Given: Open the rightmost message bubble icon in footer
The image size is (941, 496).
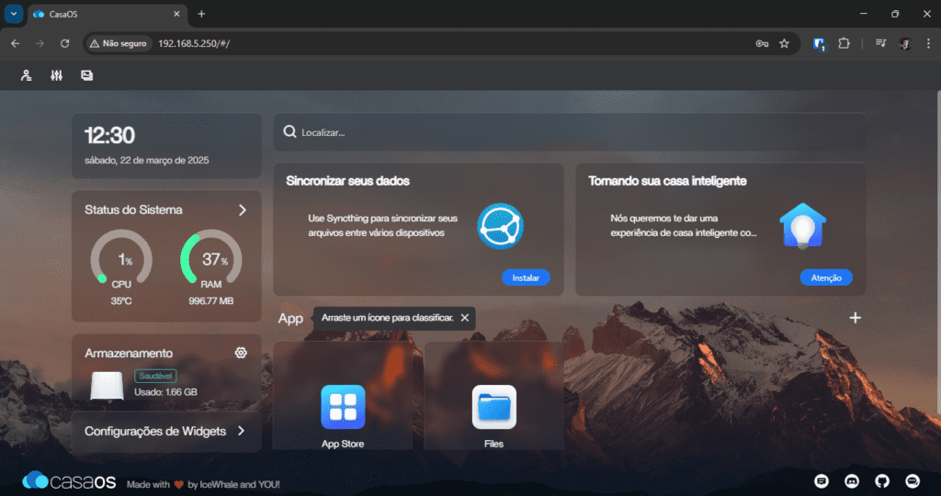Looking at the screenshot, I should point(913,481).
